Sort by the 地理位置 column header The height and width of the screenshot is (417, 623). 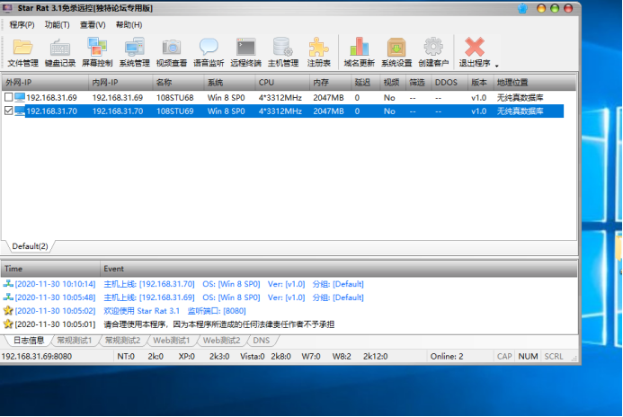(x=535, y=82)
